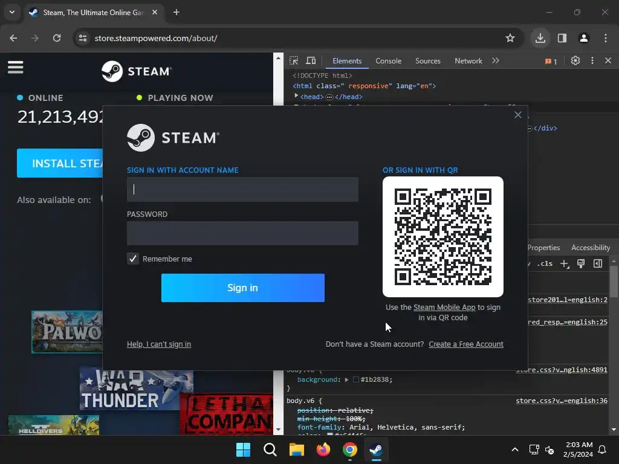The height and width of the screenshot is (464, 619).
Task: Open the Properties pane tab
Action: point(543,247)
